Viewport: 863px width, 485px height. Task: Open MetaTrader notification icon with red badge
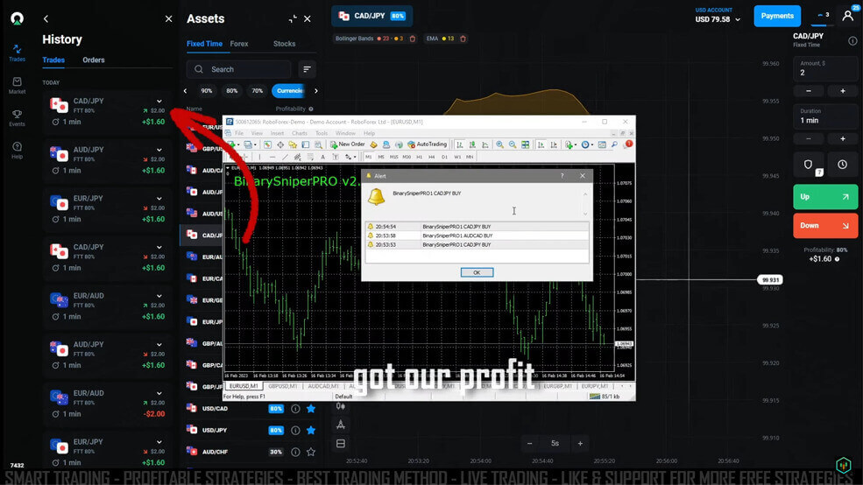click(628, 144)
